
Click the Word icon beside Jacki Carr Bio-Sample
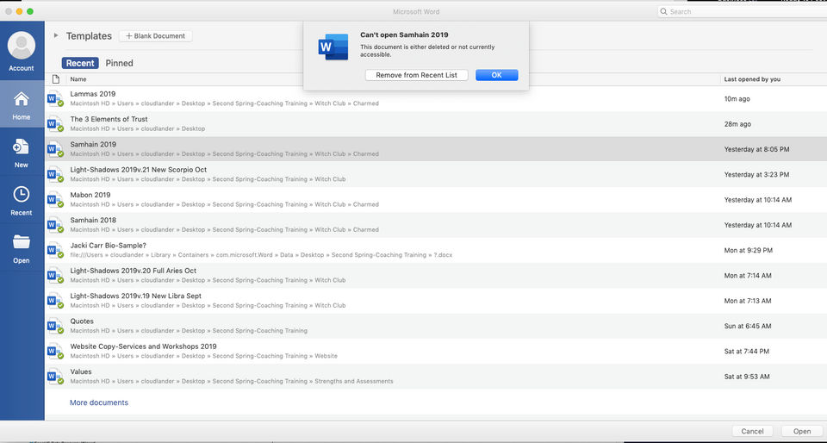click(55, 251)
